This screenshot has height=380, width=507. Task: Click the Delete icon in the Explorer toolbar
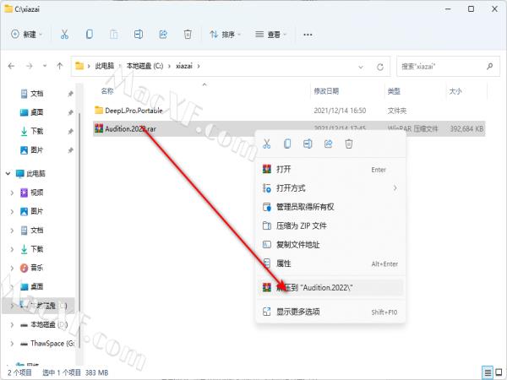coord(188,35)
